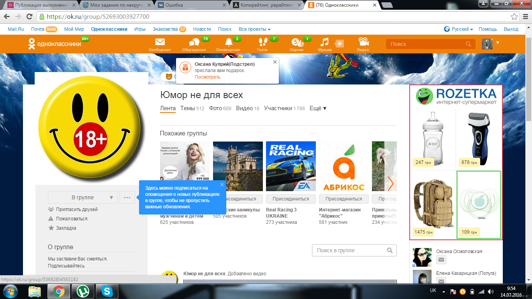Screen dimensions: 532x299
Task: Click the Одноклассники logo
Action: [55, 44]
